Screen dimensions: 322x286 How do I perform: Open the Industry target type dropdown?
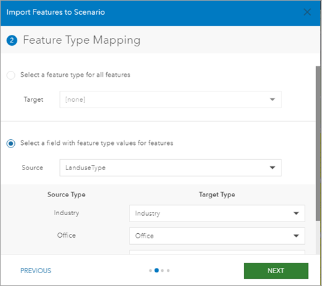(x=217, y=213)
